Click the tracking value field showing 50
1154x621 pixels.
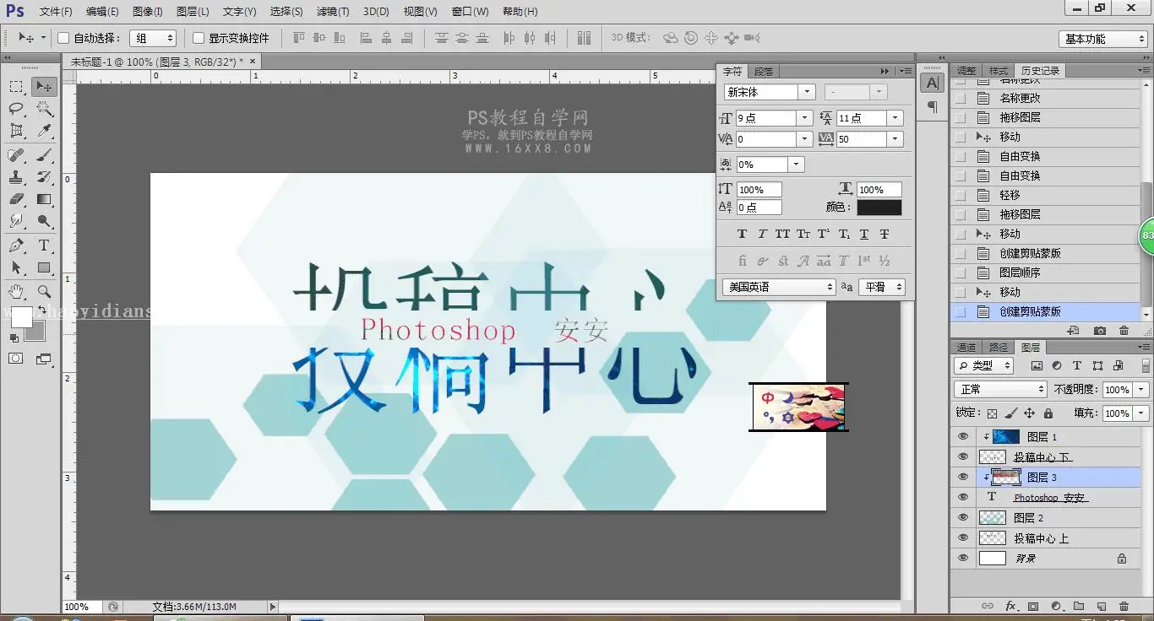[861, 139]
